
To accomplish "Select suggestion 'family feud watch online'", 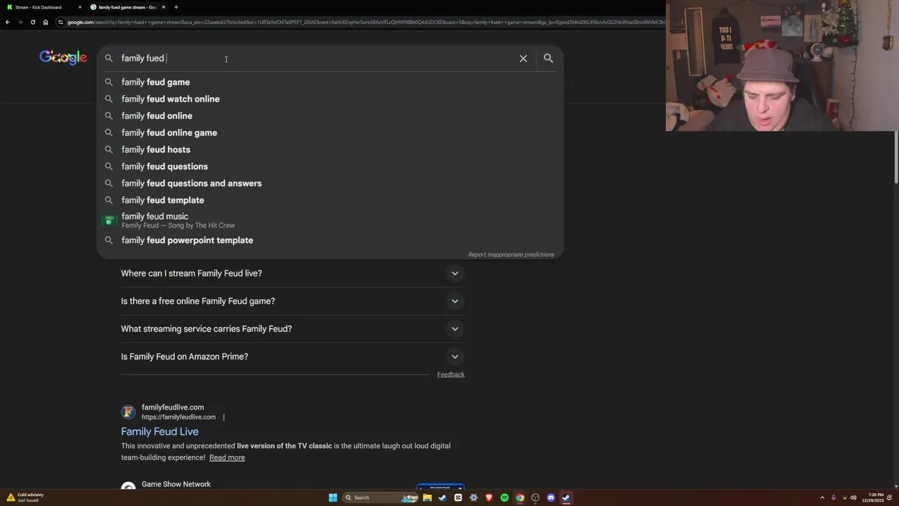I will 330,99.
